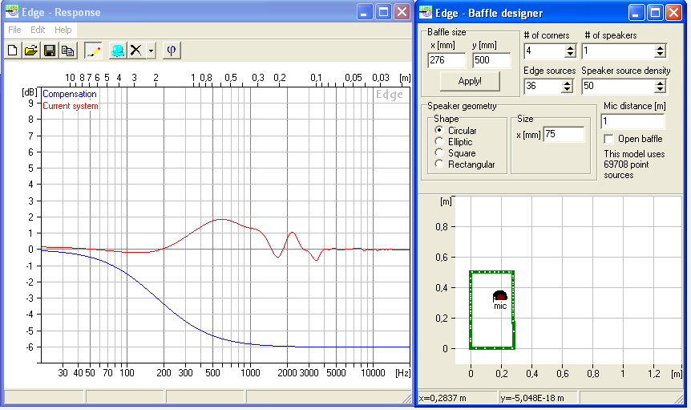The height and width of the screenshot is (410, 691).
Task: Click the Edge sources value field
Action: pyautogui.click(x=543, y=87)
